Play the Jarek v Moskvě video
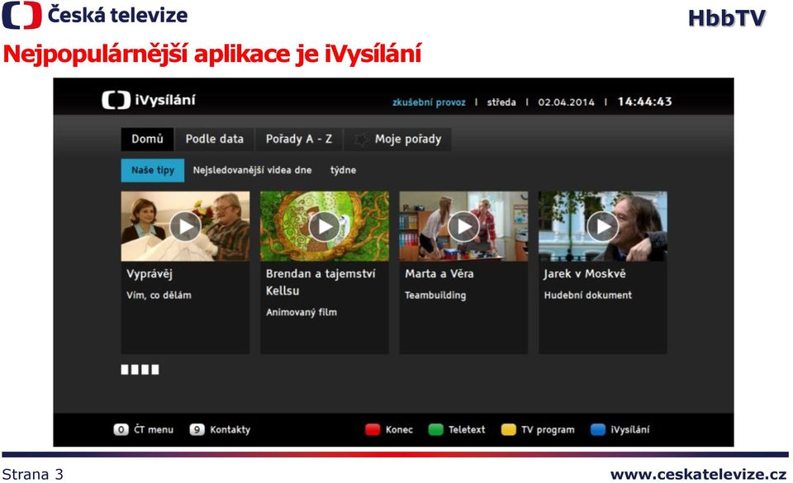 click(x=602, y=226)
